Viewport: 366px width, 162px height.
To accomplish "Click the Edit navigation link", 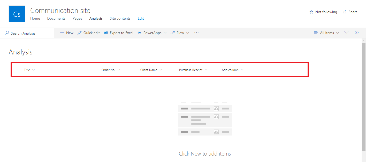I will point(141,18).
